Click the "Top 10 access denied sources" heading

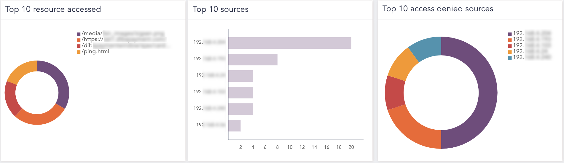click(x=438, y=9)
